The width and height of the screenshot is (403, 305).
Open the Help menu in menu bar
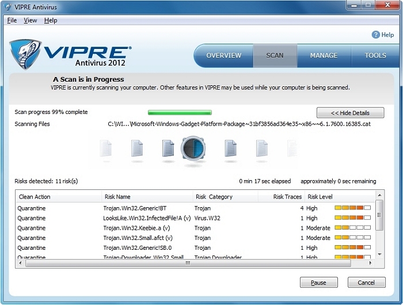(x=51, y=20)
